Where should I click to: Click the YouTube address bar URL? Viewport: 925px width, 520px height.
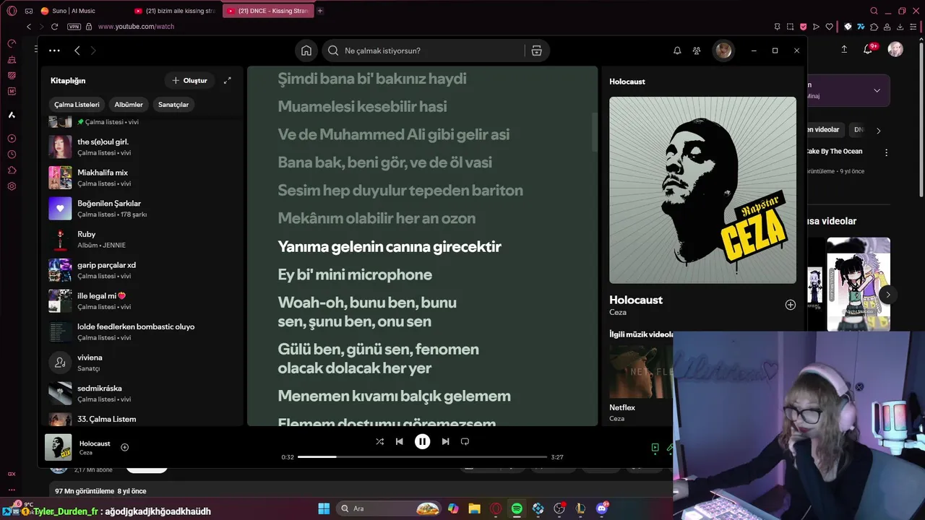(136, 27)
